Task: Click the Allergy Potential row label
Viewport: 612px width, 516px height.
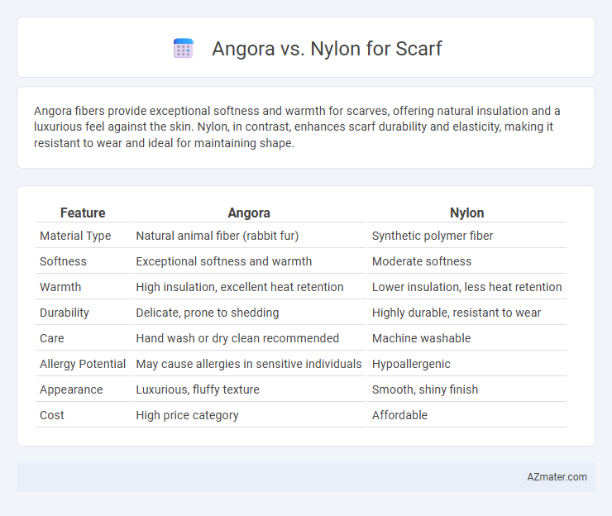Action: coord(83,364)
